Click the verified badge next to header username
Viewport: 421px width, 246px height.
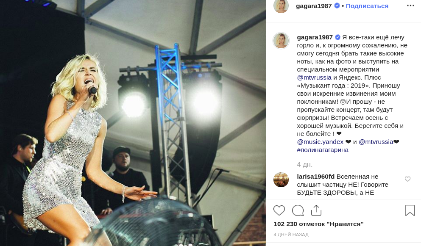click(337, 6)
